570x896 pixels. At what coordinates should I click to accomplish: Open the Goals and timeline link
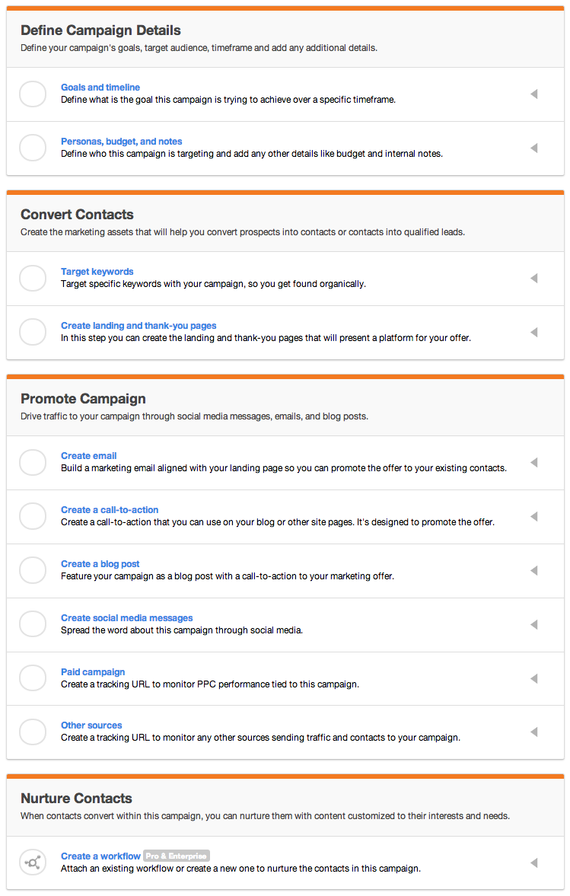[100, 88]
